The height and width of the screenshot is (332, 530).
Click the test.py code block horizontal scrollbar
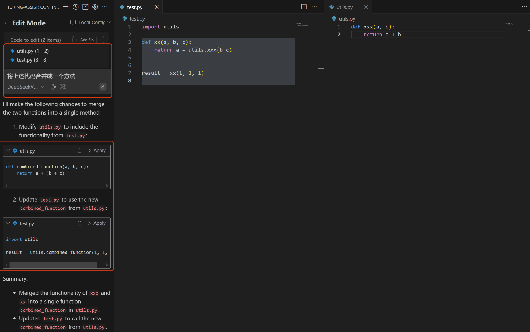pos(53,265)
